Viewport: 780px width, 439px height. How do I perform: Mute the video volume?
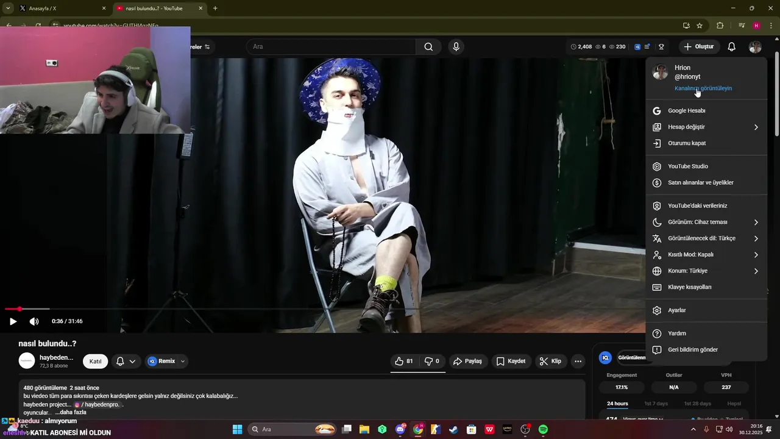point(34,321)
